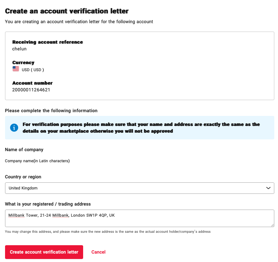Screen dimensions: 278x262
Task: Click the Receiving account reference label
Action: 47,42
